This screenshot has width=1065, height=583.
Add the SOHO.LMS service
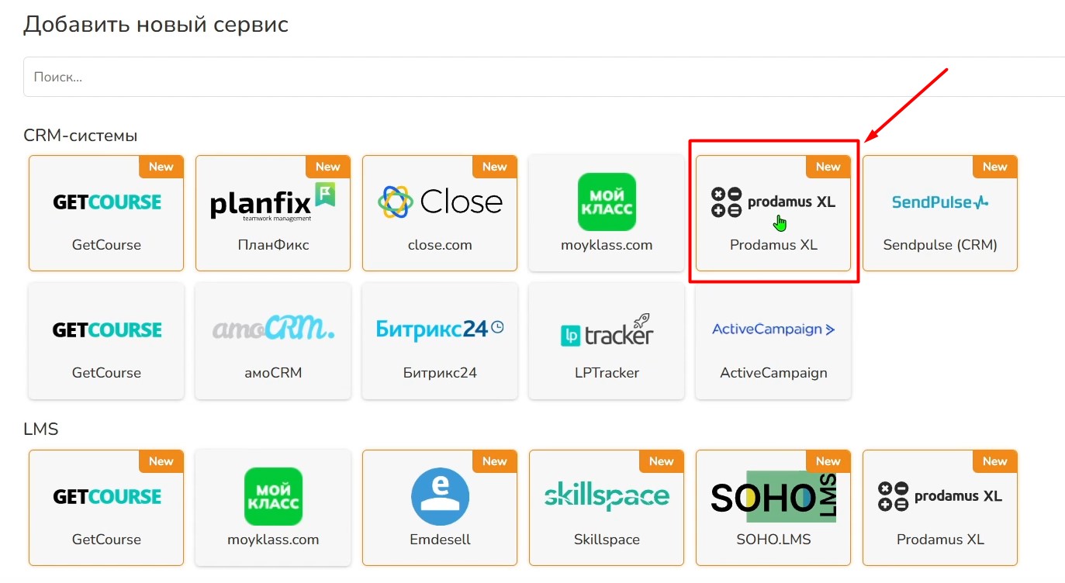[773, 508]
